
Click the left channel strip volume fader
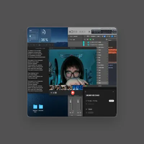[71, 101]
